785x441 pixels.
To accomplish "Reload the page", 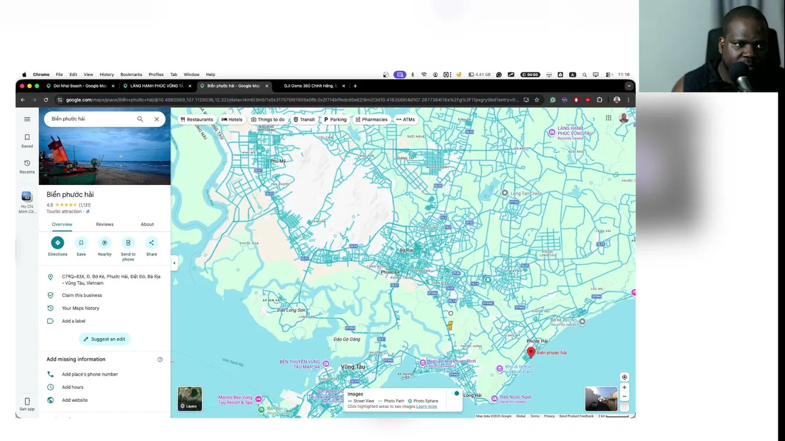I will (x=46, y=100).
